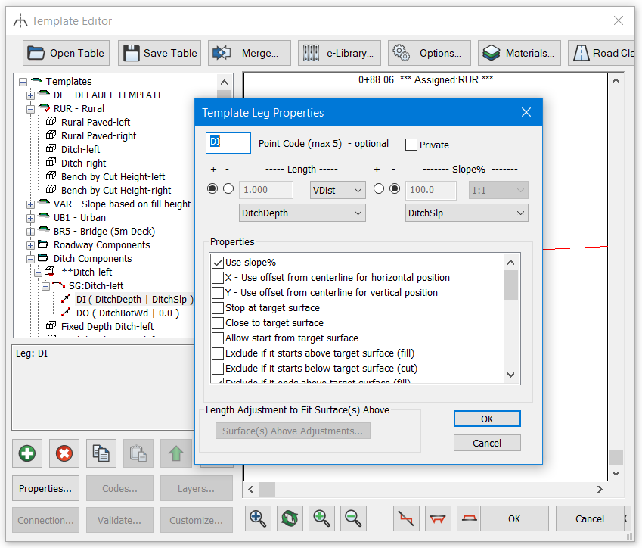The image size is (642, 548).
Task: Open the DitchDepth variable dropdown
Action: tap(302, 213)
